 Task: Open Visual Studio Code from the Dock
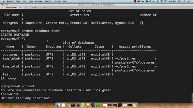coord(93,105)
